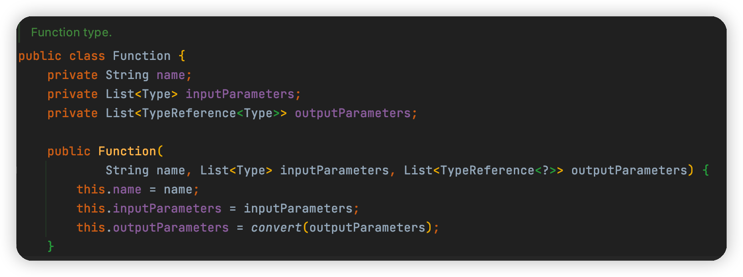Click the green closing brace of the constructor
Screen dimensions: 743x277
click(x=51, y=247)
